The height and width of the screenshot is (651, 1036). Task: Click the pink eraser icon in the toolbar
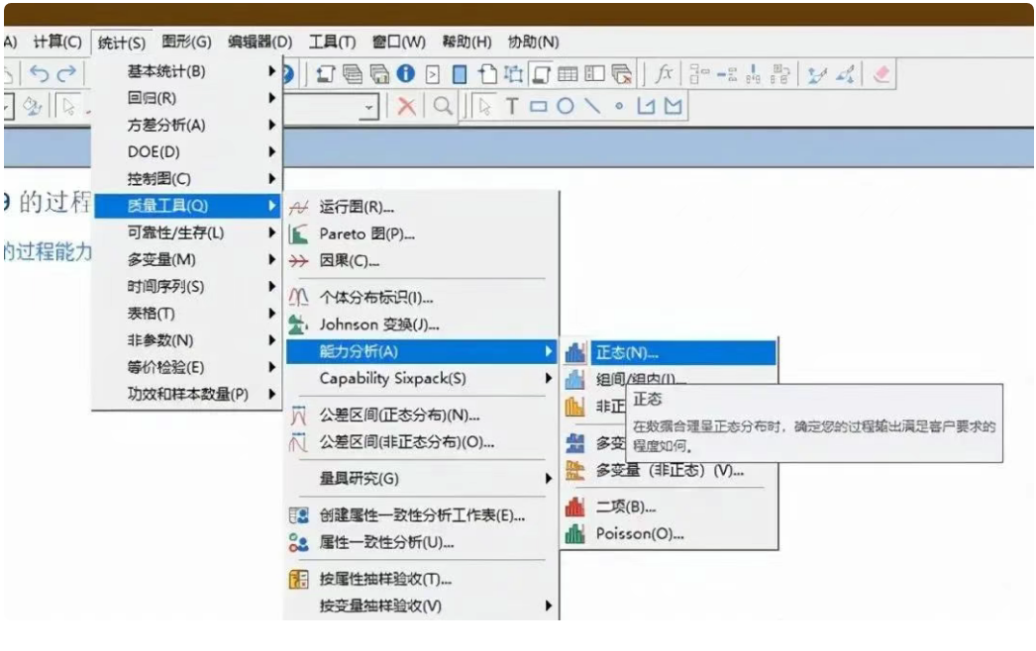pyautogui.click(x=881, y=74)
